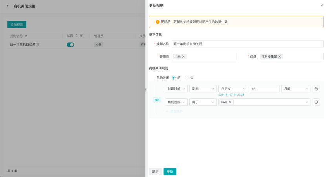This screenshot has height=177, width=326.
Task: Click the panel resize handle
Action: coord(146,90)
